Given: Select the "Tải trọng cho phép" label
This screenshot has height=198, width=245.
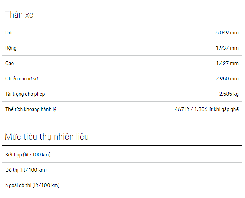Looking at the screenshot, I should point(25,94).
